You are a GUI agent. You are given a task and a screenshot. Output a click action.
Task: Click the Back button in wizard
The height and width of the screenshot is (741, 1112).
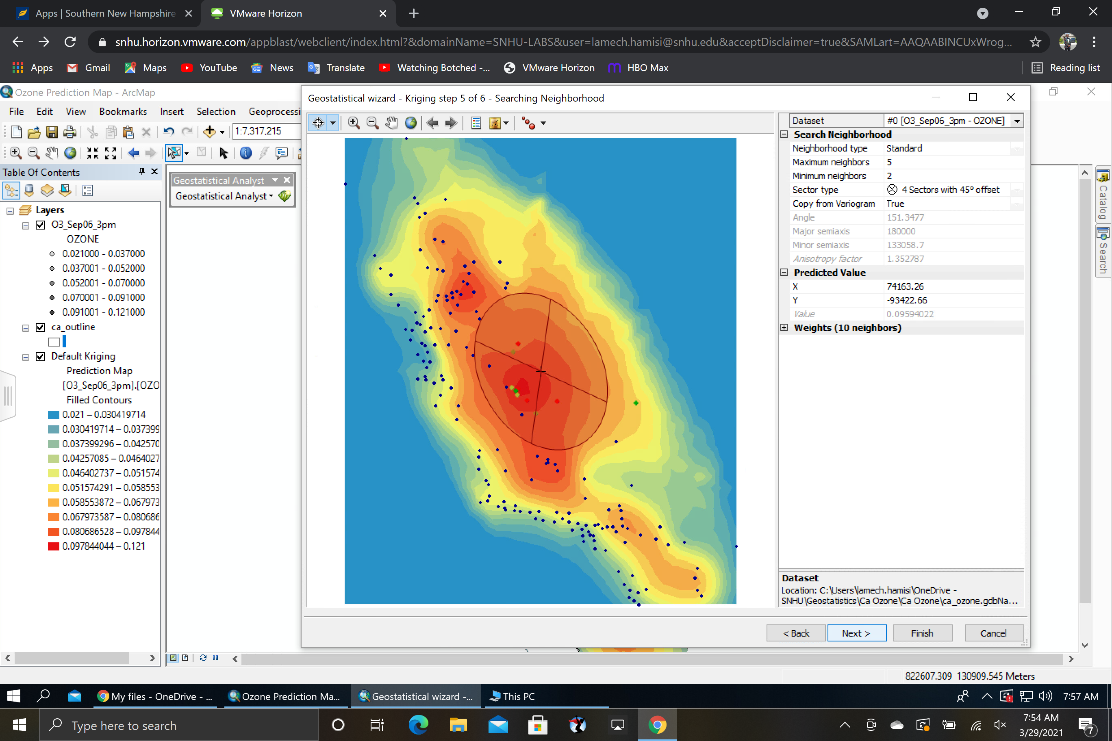point(796,633)
